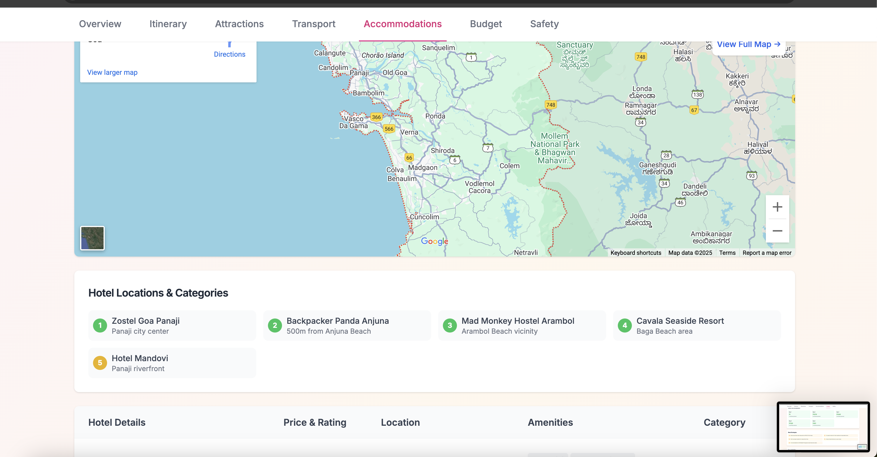Click the Calangute label on the map
Viewport: 877px width, 457px height.
click(329, 53)
